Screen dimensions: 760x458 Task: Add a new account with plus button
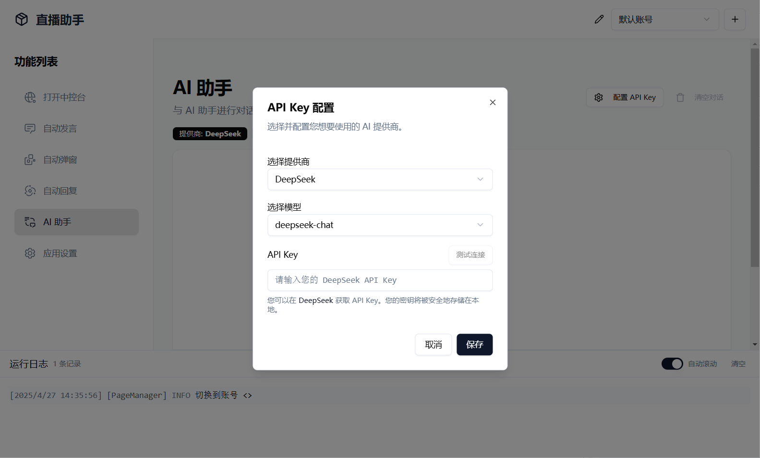point(735,19)
